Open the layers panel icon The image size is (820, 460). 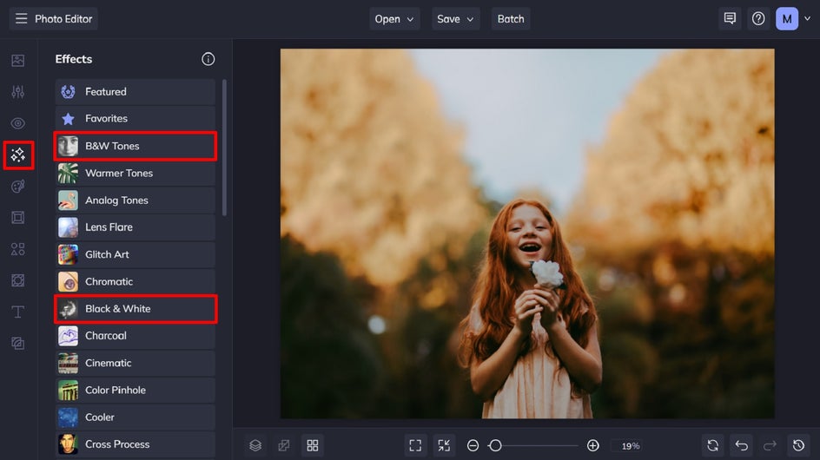(x=255, y=445)
